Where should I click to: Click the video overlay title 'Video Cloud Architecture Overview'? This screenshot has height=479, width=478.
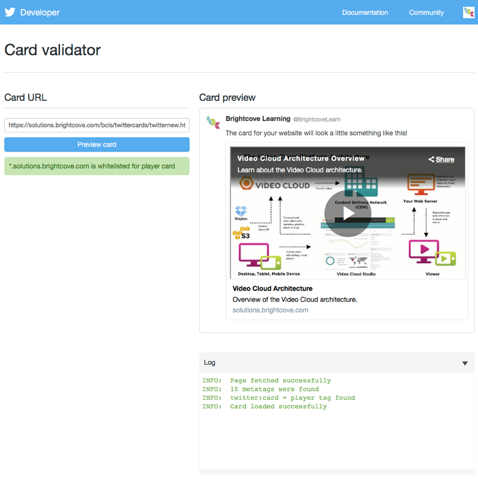click(x=301, y=158)
